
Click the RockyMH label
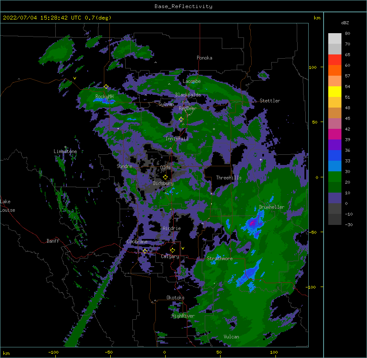[104, 97]
